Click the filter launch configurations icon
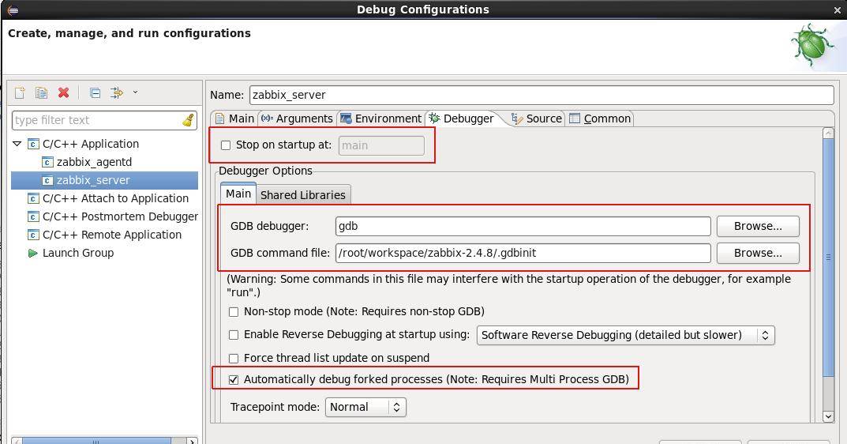Image resolution: width=847 pixels, height=444 pixels. (118, 92)
